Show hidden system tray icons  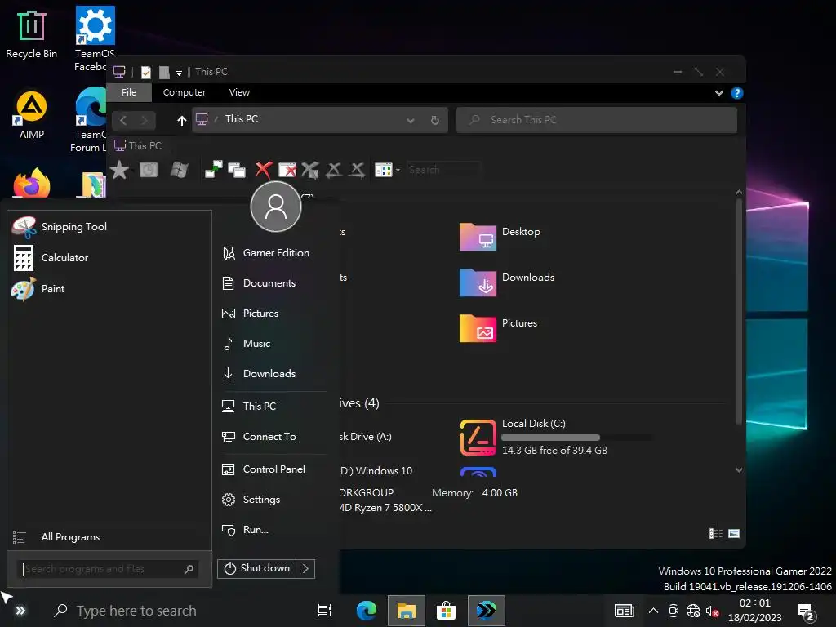(x=653, y=611)
